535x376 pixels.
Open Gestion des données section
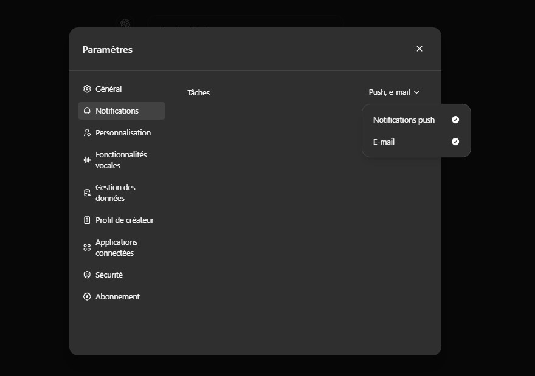point(116,193)
